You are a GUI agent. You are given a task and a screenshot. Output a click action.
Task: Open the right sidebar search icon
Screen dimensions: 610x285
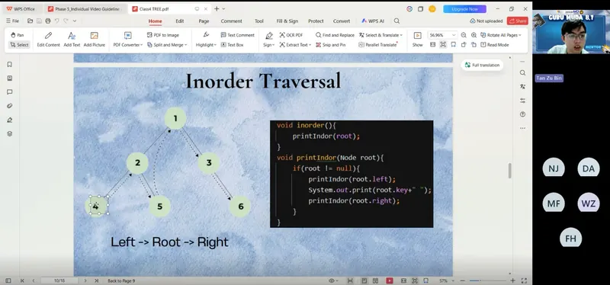coord(522,72)
